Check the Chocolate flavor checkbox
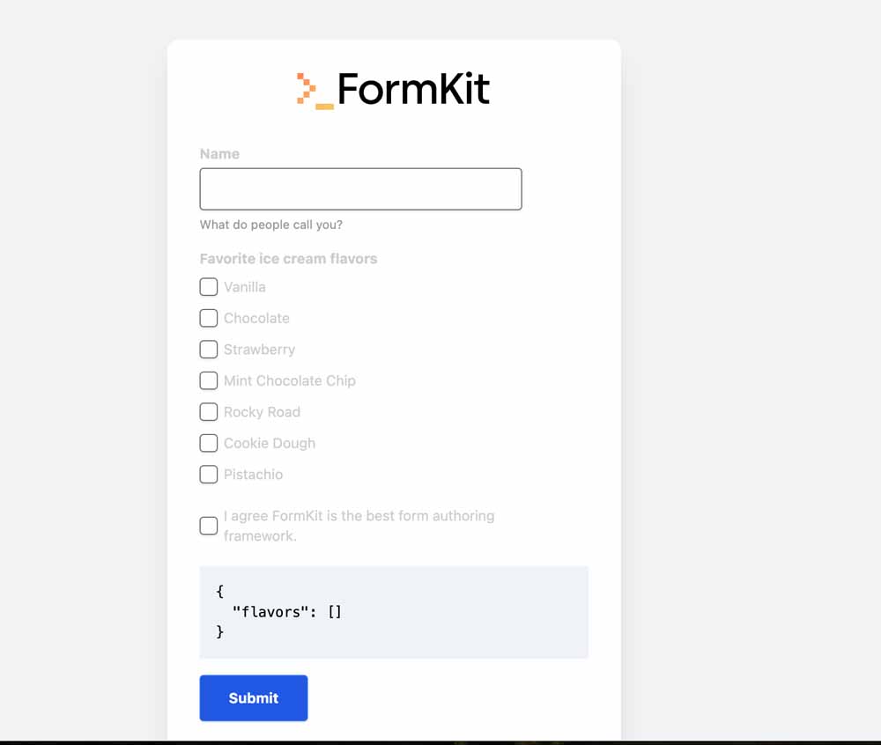This screenshot has width=881, height=745. [x=208, y=318]
